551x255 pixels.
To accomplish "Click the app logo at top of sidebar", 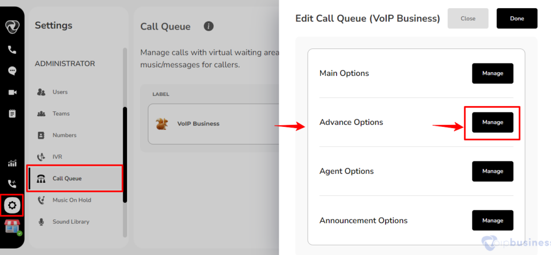I will tap(12, 27).
